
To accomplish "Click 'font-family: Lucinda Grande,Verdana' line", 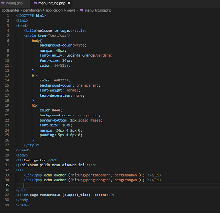I will point(76,55).
